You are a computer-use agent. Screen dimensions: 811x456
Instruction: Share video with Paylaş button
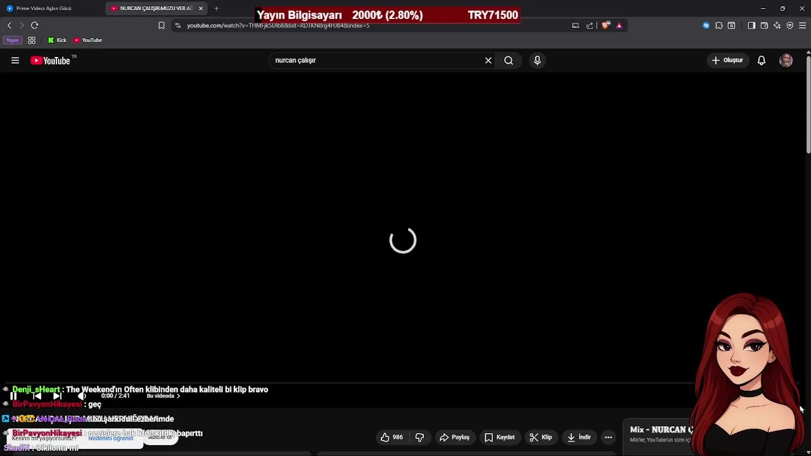(x=454, y=437)
